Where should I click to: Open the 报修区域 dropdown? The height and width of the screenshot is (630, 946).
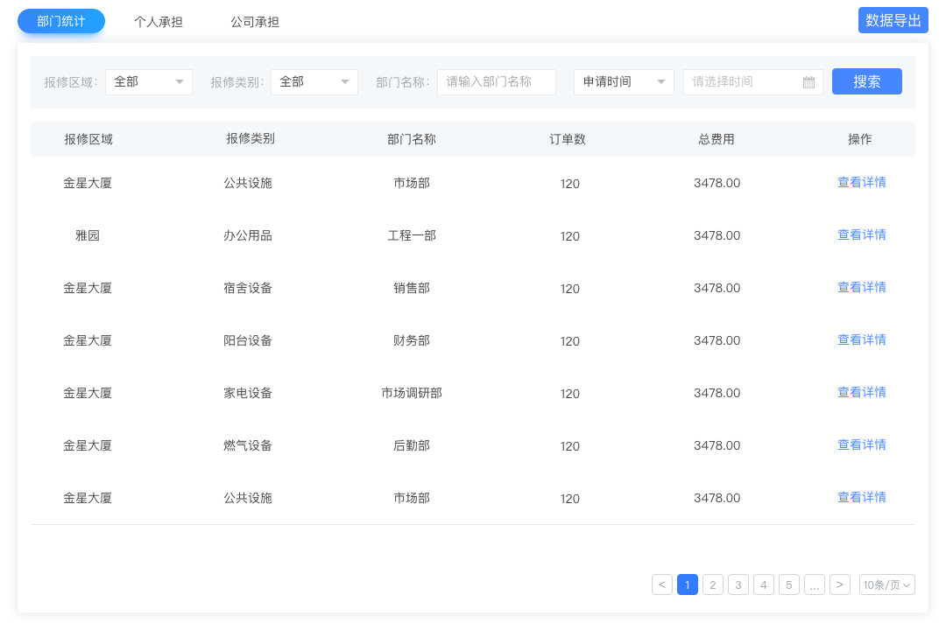click(x=148, y=82)
